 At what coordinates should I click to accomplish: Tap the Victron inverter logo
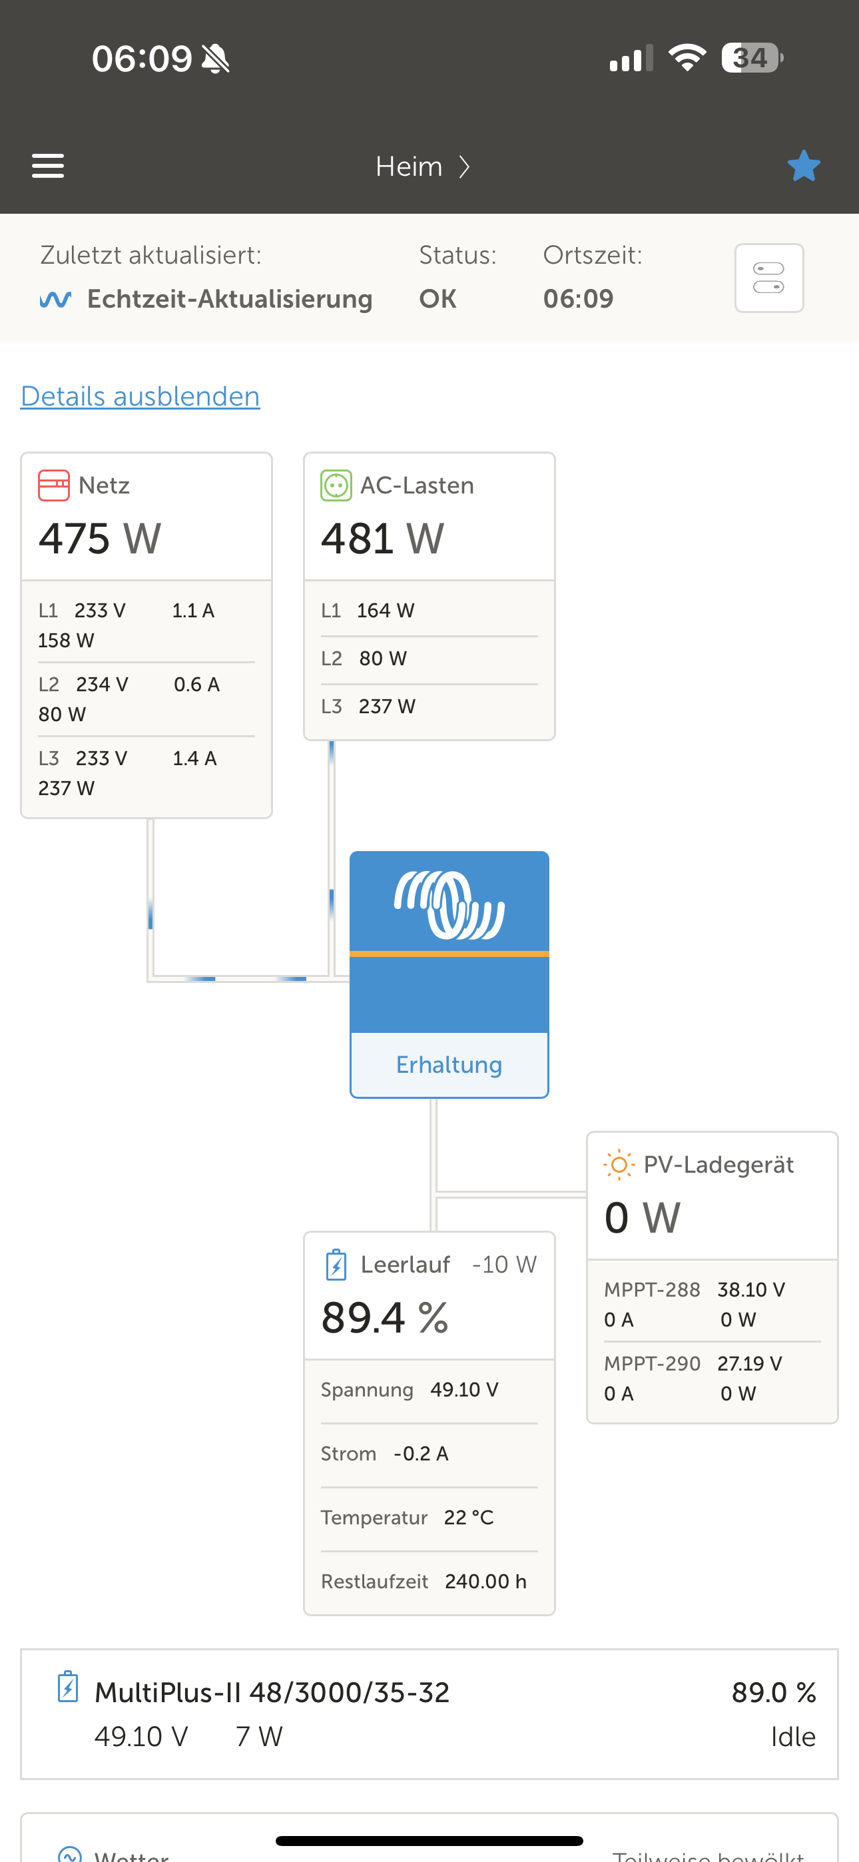point(449,905)
